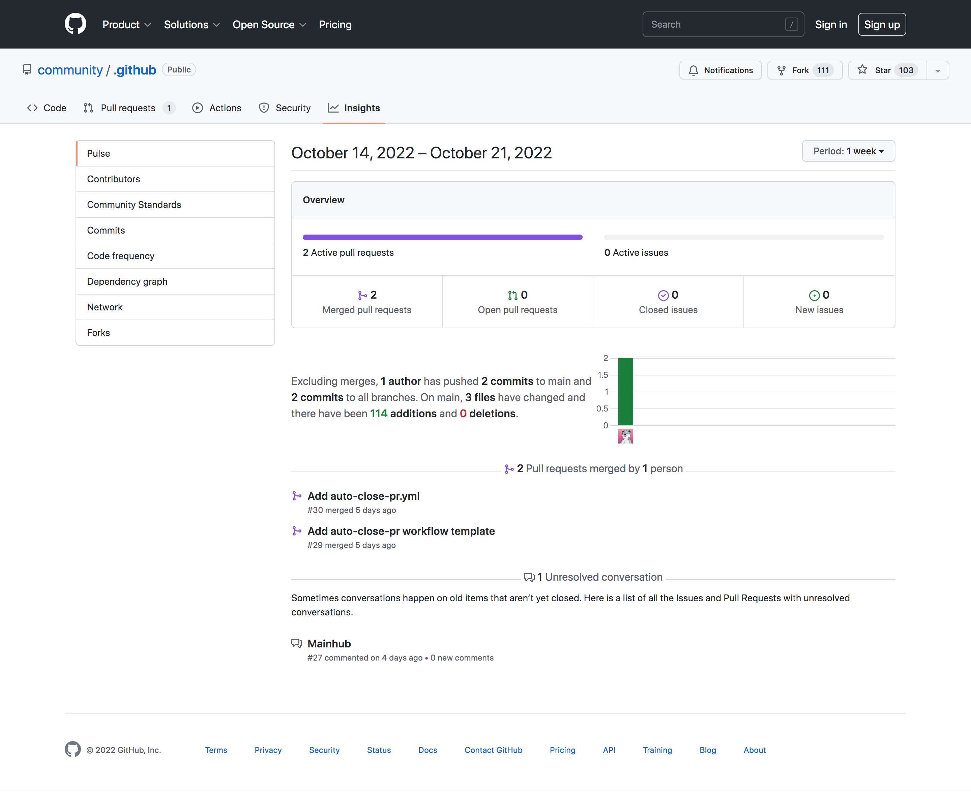
Task: Open Forks in the sidebar
Action: coord(175,333)
